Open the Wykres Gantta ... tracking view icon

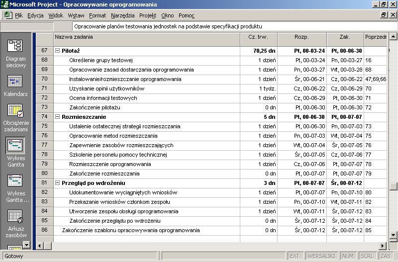pos(15,181)
